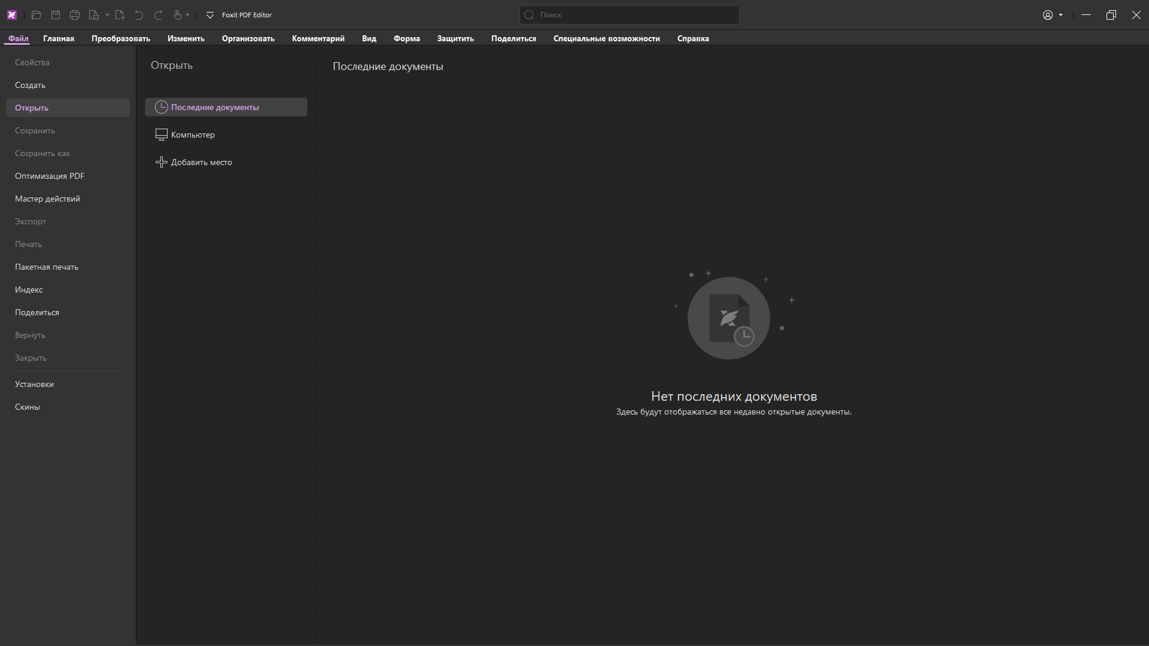
Task: Click the create-from-file page icon in quick toolbar
Action: click(x=94, y=15)
